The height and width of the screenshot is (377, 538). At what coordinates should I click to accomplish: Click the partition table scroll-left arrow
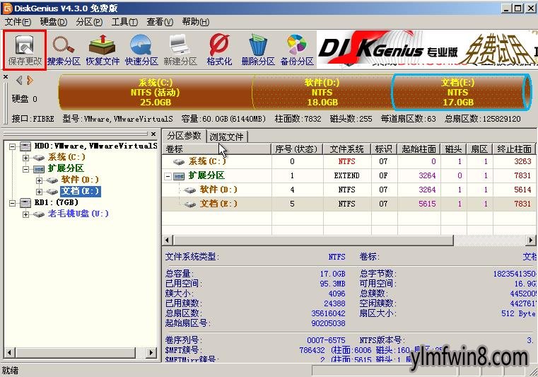[x=168, y=240]
